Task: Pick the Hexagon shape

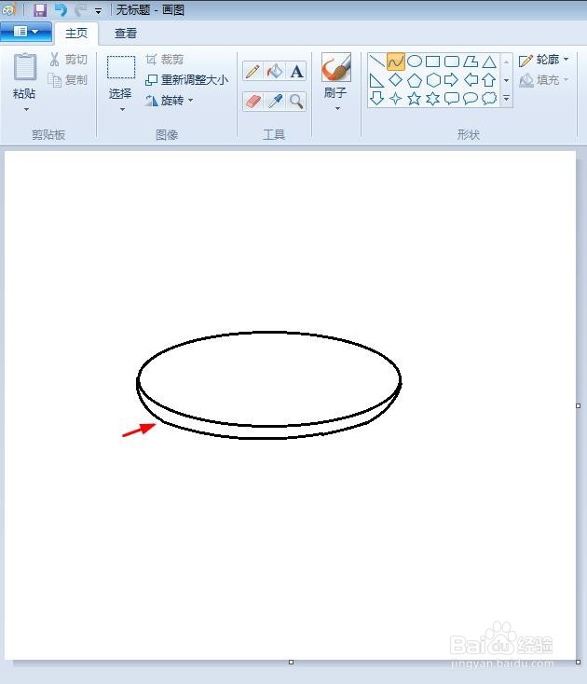Action: 432,80
